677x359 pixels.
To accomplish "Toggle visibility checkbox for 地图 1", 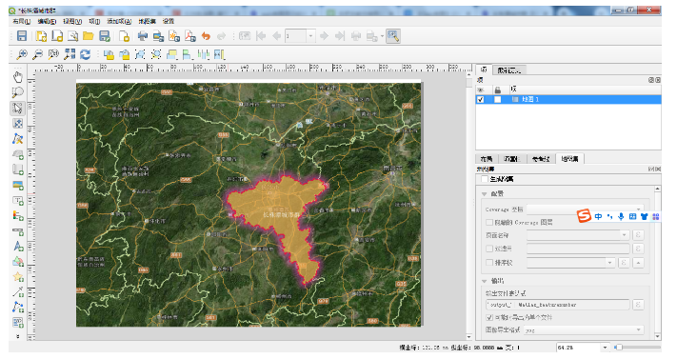I will tap(481, 99).
